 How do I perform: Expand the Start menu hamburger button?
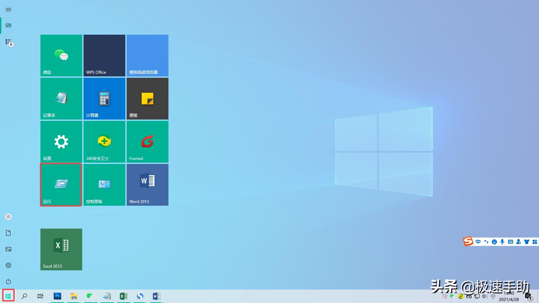(x=8, y=10)
